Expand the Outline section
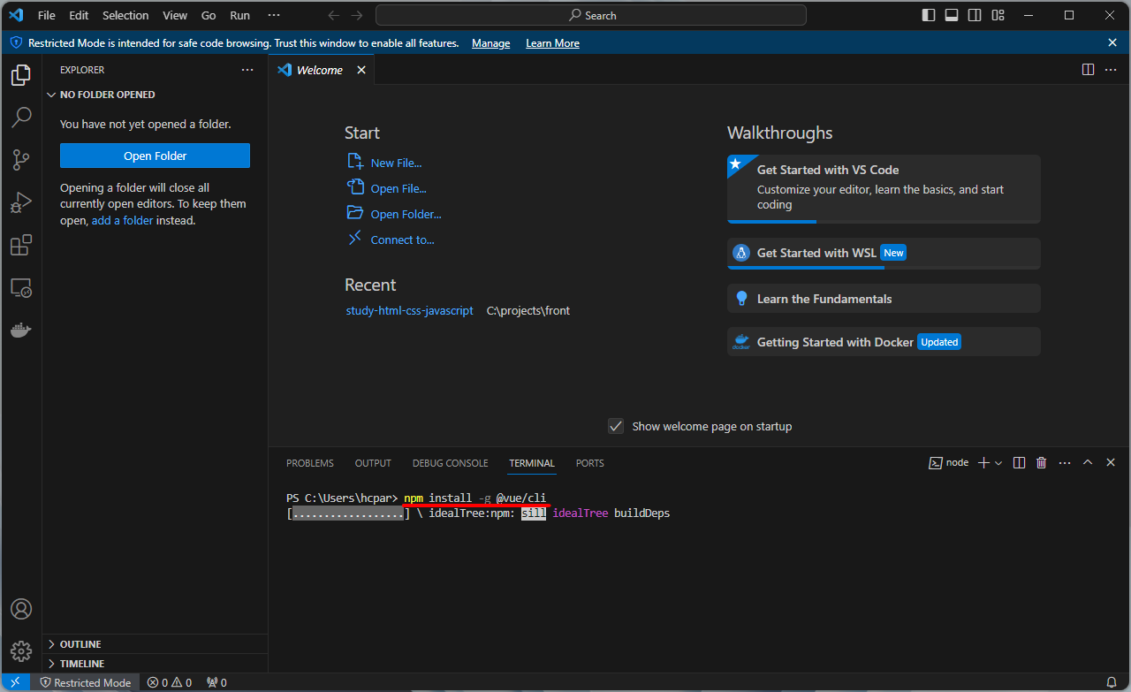 point(155,644)
